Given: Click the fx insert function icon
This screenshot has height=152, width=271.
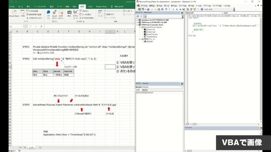Looking at the screenshot, I should (x=41, y=26).
